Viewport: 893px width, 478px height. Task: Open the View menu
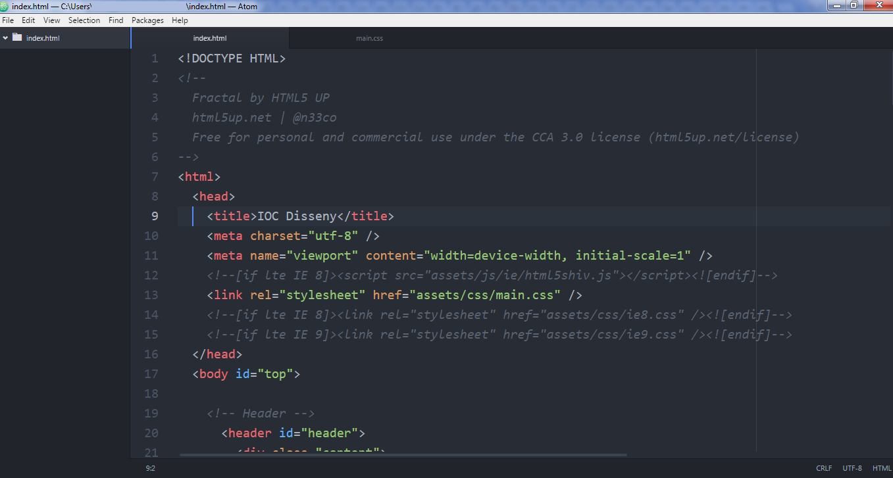pos(52,20)
